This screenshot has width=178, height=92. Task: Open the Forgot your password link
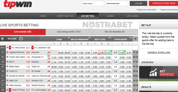[169, 10]
